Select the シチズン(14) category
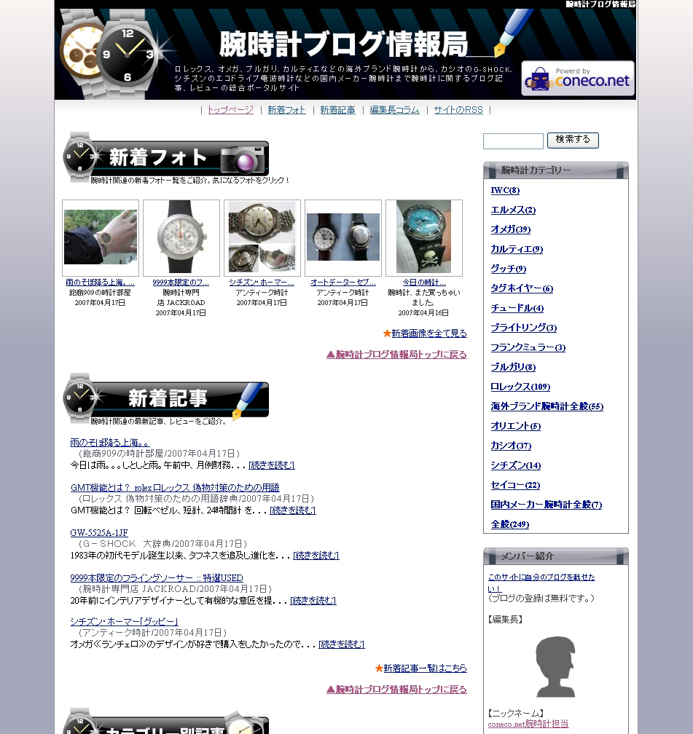693x734 pixels. click(516, 465)
